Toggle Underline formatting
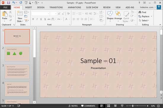The width and height of the screenshot is (163, 108). pyautogui.click(x=41, y=19)
